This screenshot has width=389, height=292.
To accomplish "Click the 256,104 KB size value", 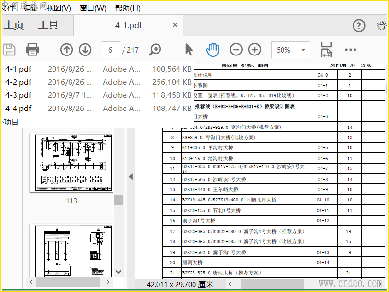I will click(172, 82).
